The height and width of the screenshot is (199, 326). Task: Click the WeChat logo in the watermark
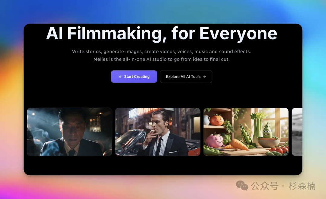click(x=242, y=185)
